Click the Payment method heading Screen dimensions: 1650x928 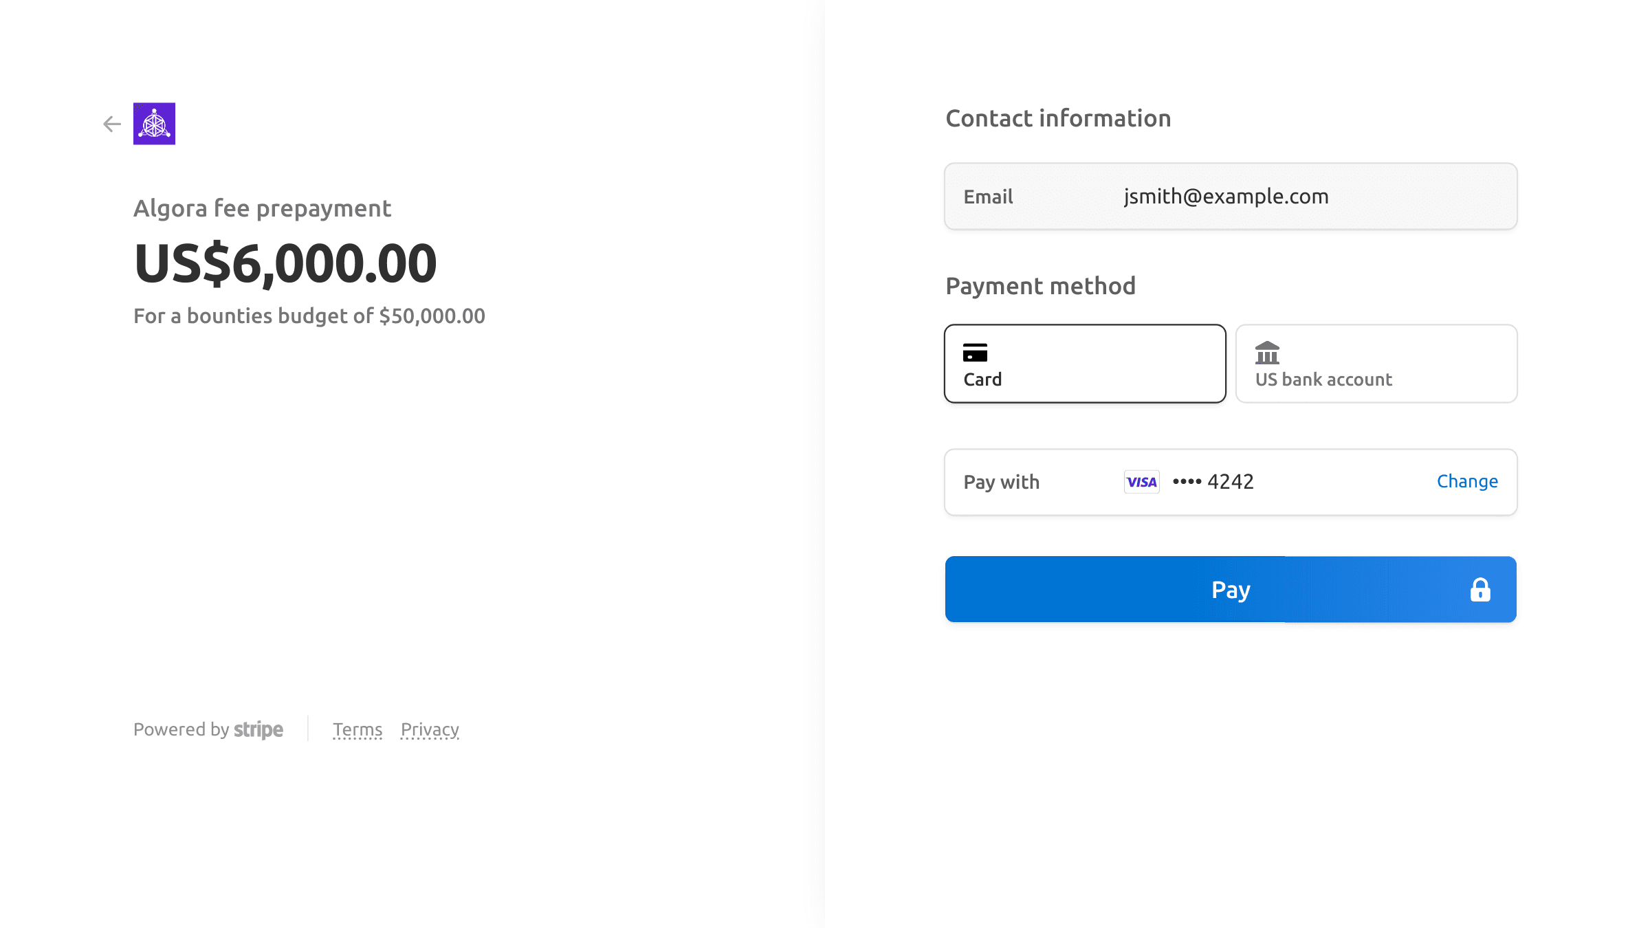tap(1040, 286)
